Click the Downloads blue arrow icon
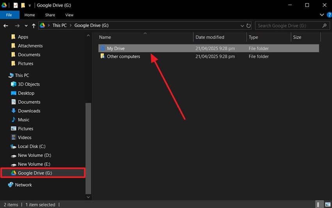 (13, 111)
